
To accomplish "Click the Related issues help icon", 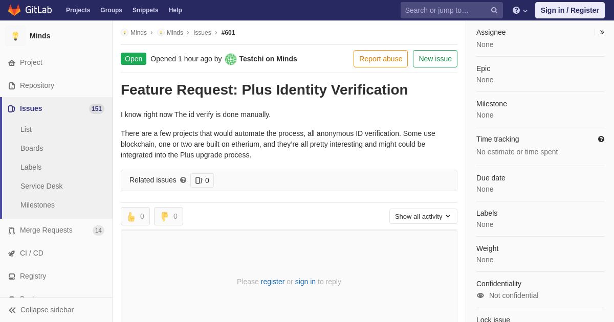I will pos(183,180).
